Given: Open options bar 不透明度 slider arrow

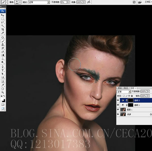Looking at the screenshot, I should click(x=68, y=2).
